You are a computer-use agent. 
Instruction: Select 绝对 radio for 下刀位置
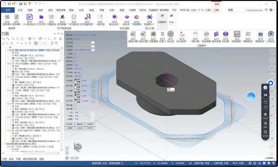(75, 90)
